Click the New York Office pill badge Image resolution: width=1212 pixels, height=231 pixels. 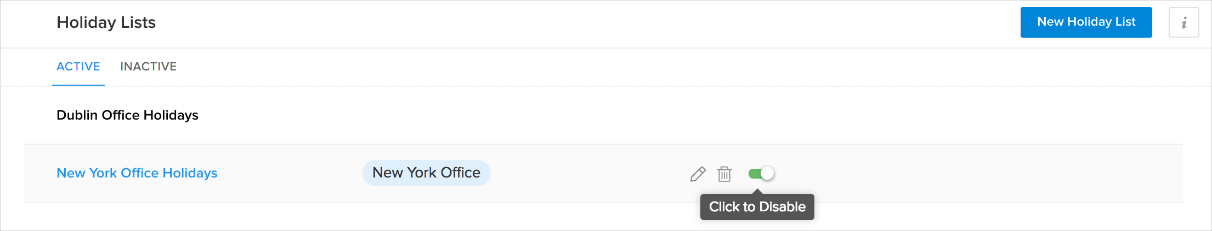pyautogui.click(x=426, y=173)
